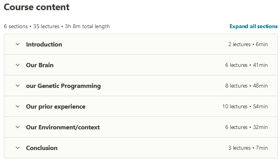
Task: Open the Our Brain section title
Action: pyautogui.click(x=39, y=65)
